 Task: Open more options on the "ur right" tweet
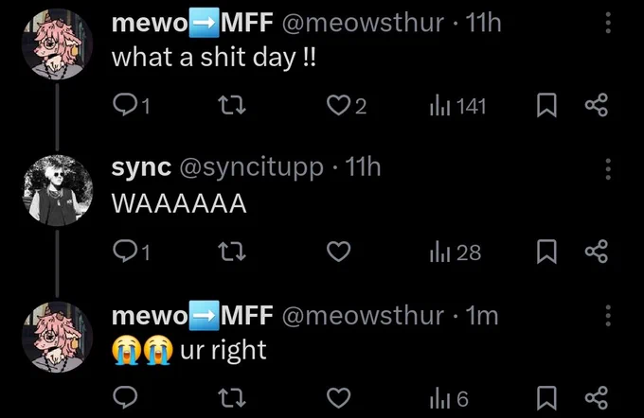point(608,315)
